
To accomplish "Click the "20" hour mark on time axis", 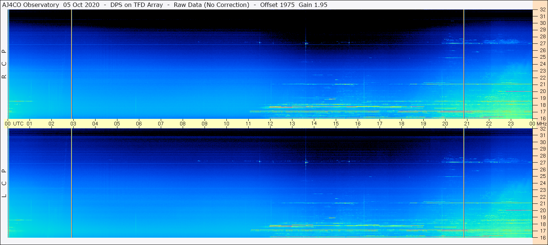I will [445, 124].
